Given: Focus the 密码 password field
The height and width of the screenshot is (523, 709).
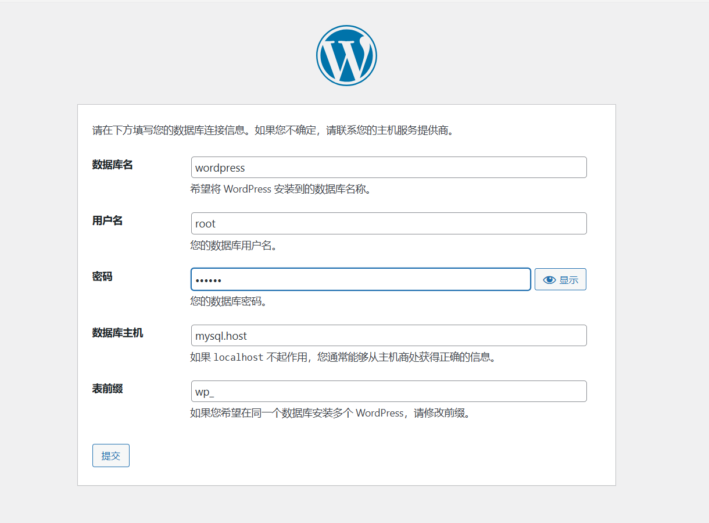Looking at the screenshot, I should [x=361, y=279].
